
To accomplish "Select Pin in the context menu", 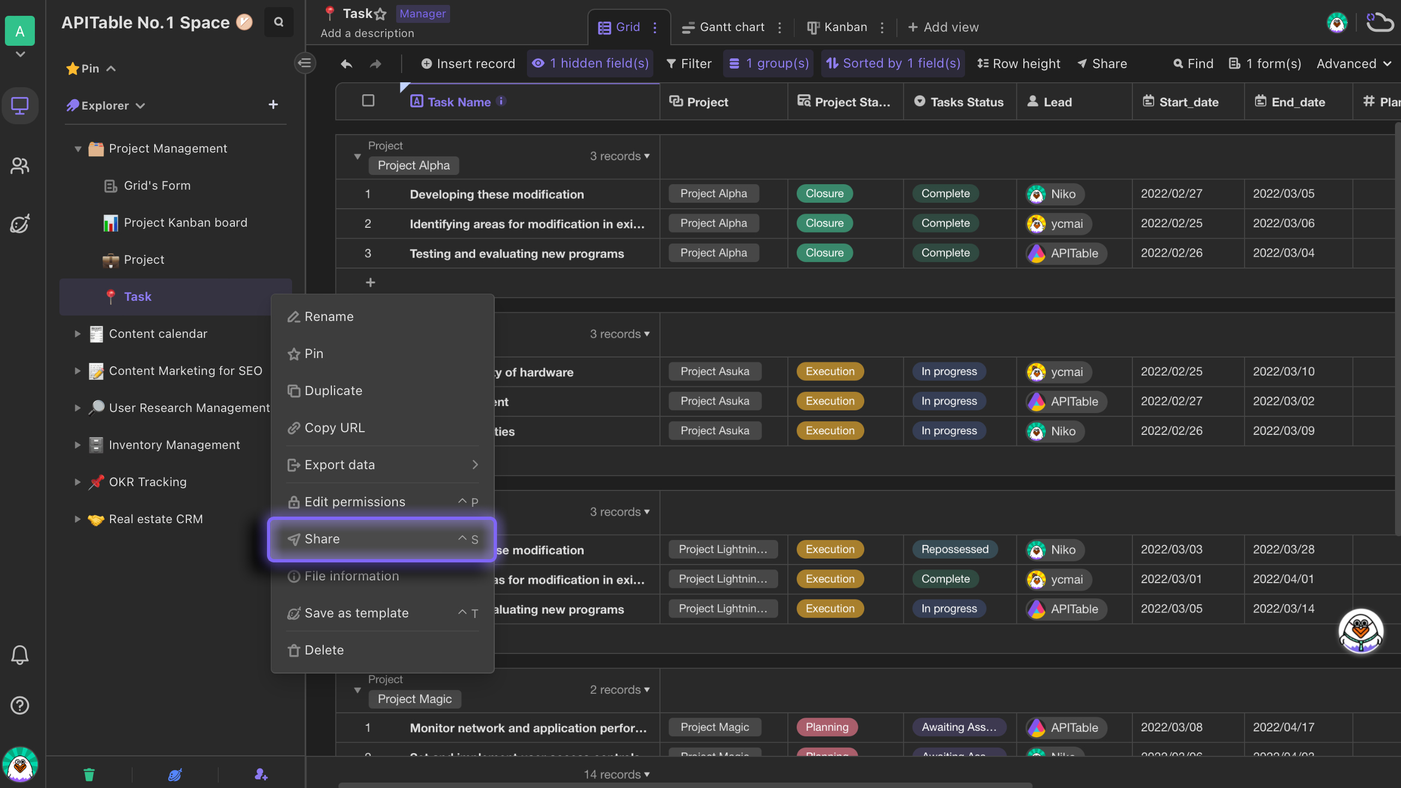I will click(x=383, y=354).
